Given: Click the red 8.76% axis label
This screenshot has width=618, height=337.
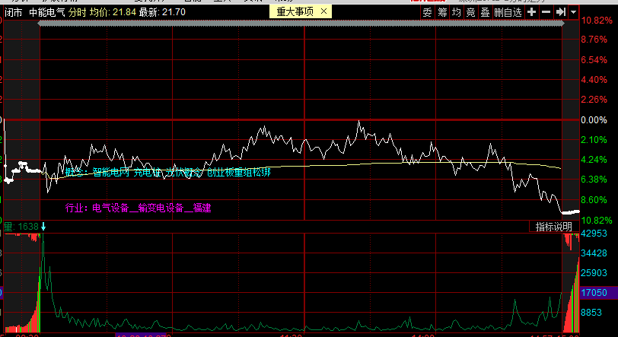Looking at the screenshot, I should pyautogui.click(x=594, y=40).
